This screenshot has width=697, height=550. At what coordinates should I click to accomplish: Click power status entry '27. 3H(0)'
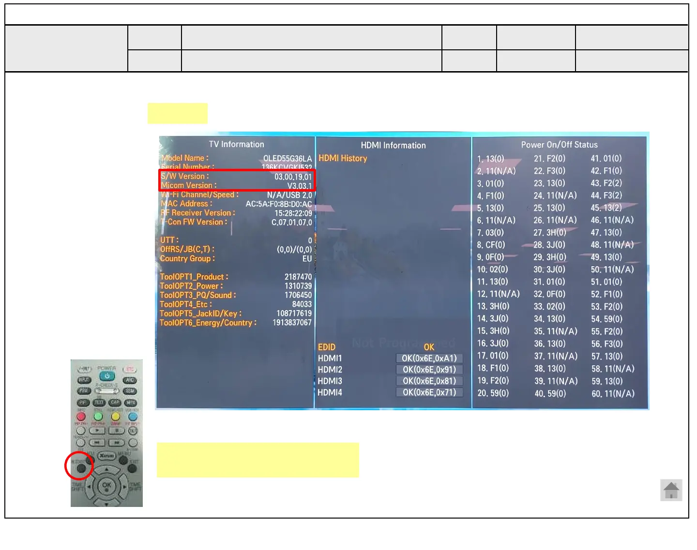[x=550, y=233]
